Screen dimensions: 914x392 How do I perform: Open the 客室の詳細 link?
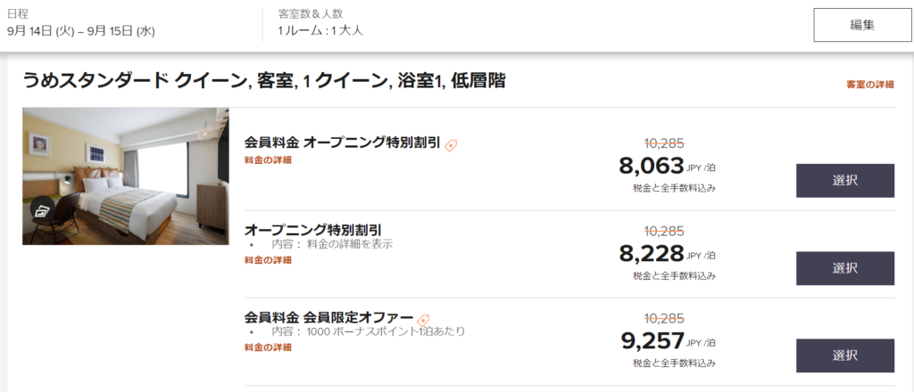click(870, 85)
